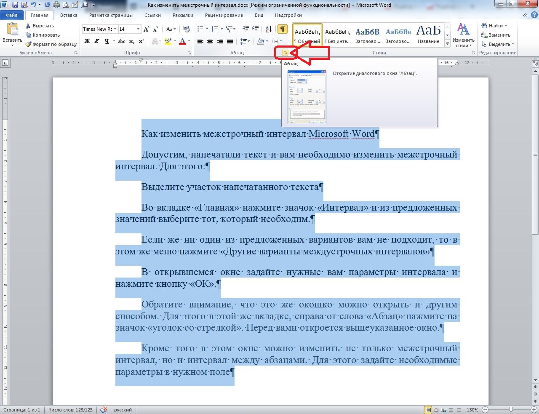Replace text with Заменить
The image size is (539, 414).
point(496,35)
